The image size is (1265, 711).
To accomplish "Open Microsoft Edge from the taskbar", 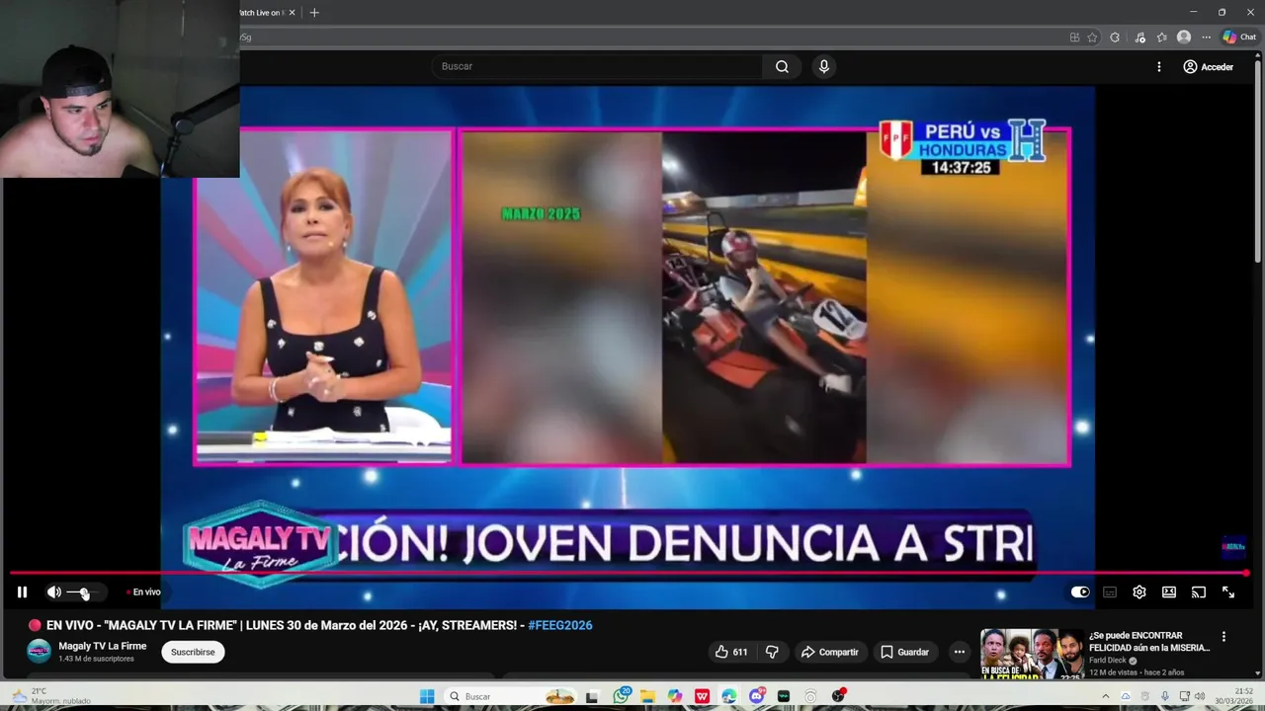I will pyautogui.click(x=728, y=696).
